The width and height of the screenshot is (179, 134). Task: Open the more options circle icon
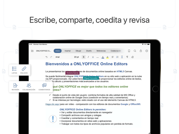147,51
